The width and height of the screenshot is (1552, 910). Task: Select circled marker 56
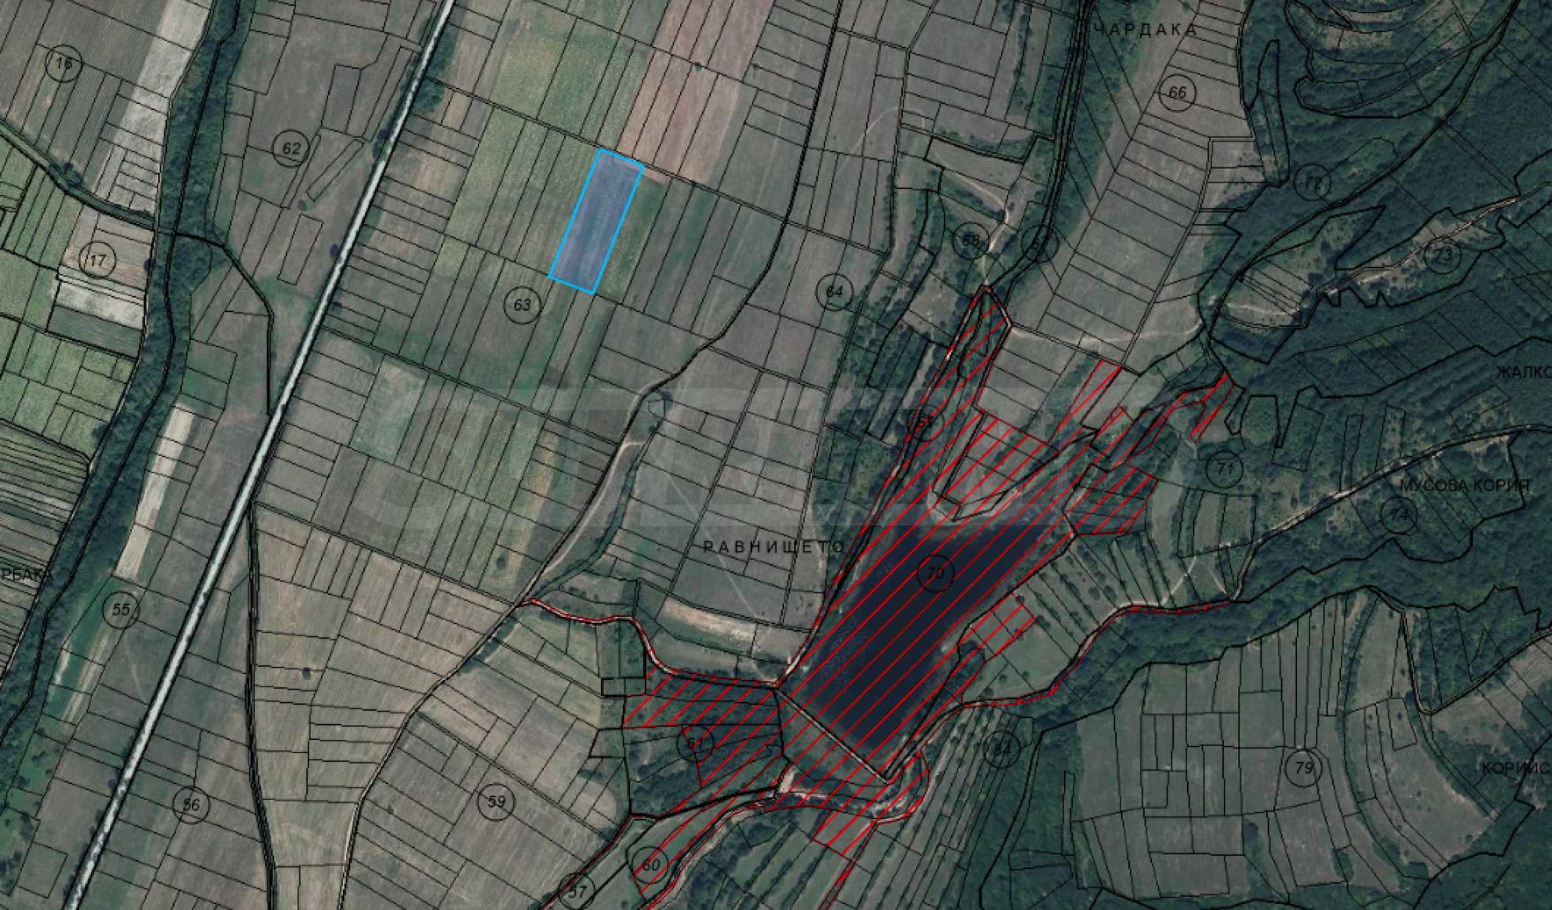tap(191, 804)
